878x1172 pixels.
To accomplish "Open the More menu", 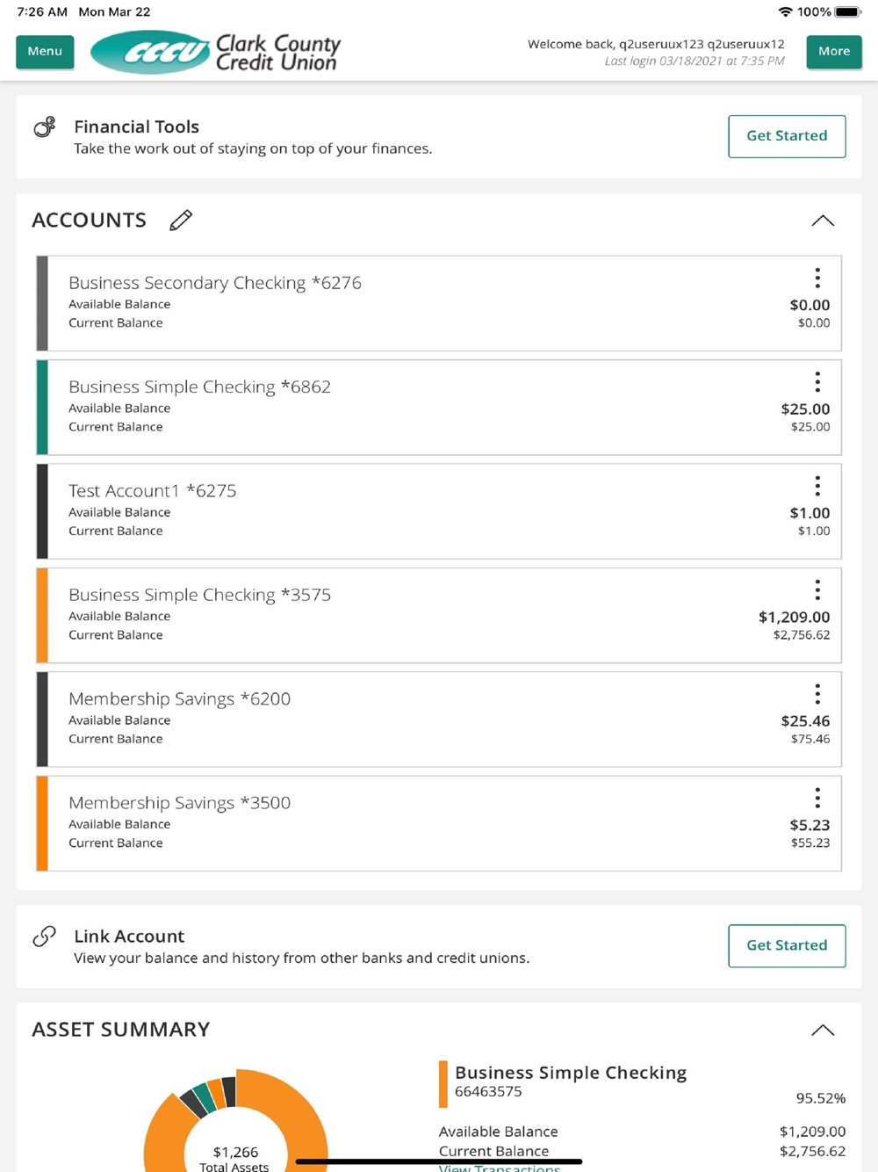I will point(833,52).
